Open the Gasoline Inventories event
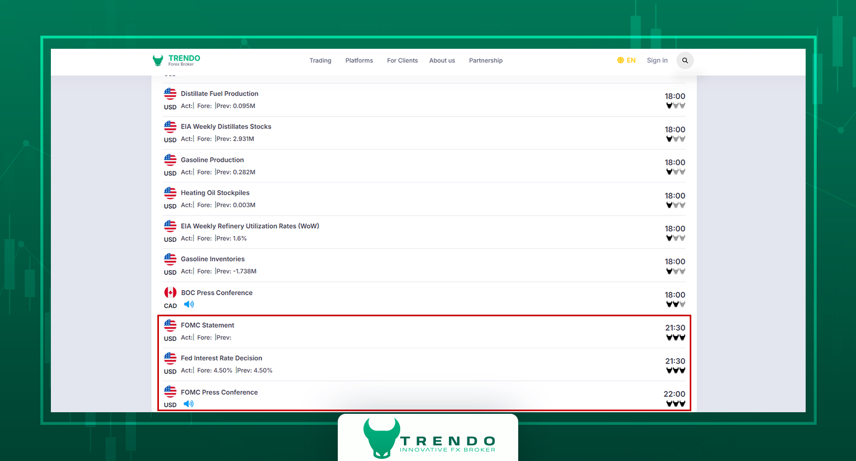The width and height of the screenshot is (856, 461). (213, 259)
